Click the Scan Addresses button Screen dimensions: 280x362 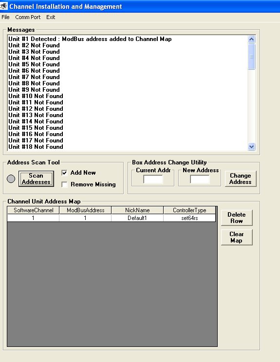tap(36, 179)
